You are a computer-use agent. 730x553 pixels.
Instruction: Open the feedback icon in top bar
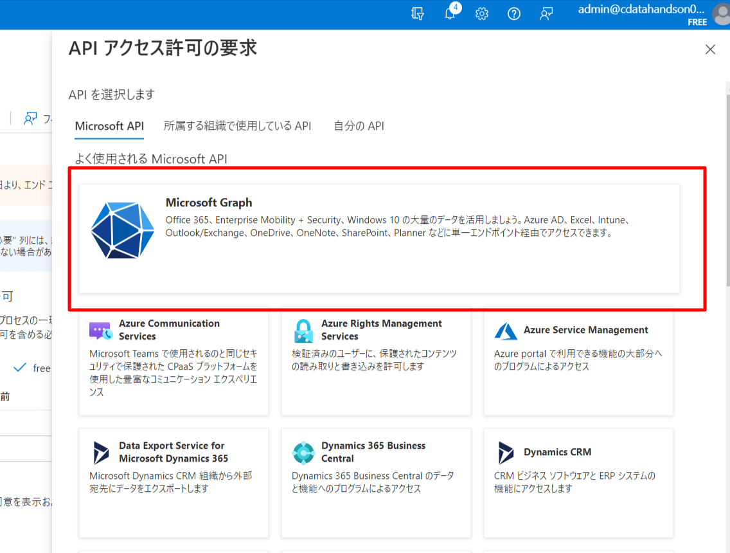point(546,14)
